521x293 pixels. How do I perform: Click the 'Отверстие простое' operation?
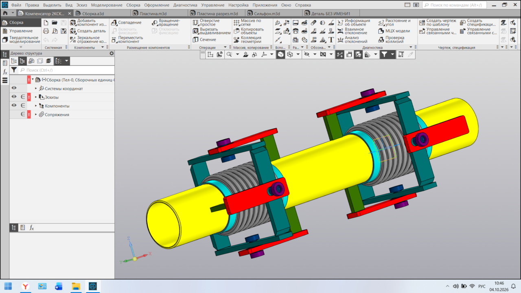click(x=206, y=22)
